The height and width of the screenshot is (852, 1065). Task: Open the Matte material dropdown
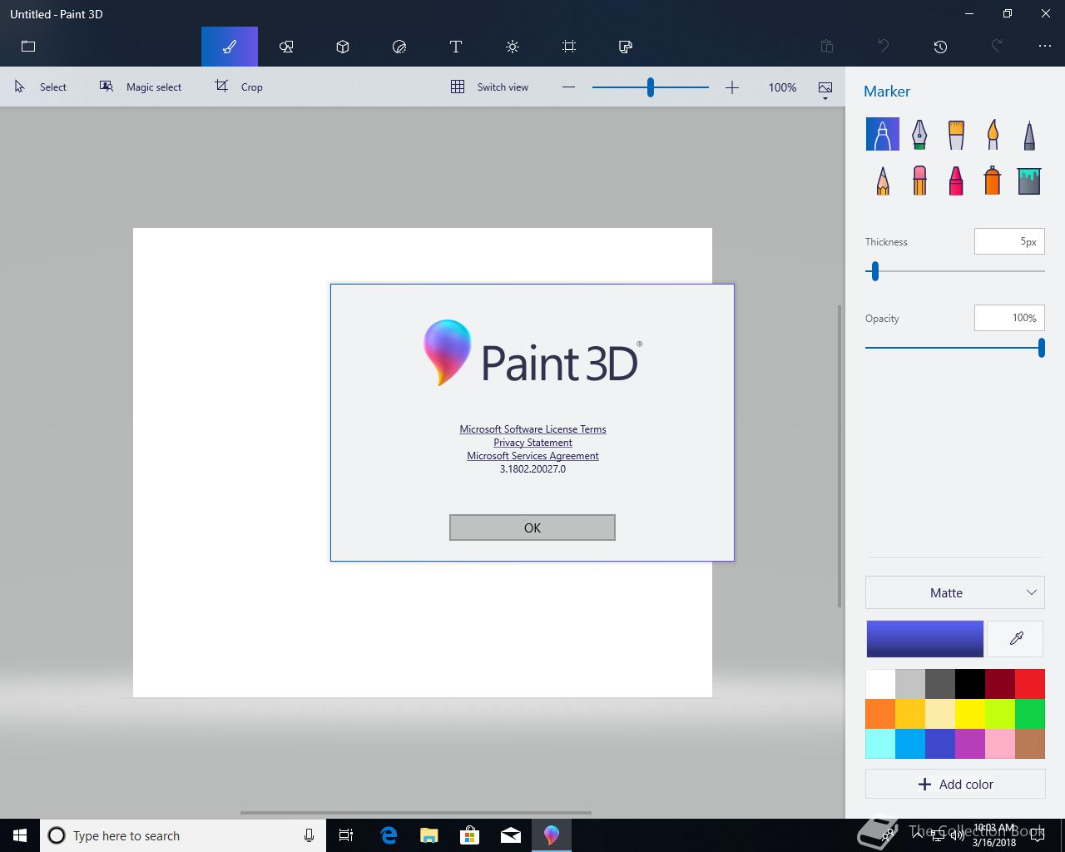pyautogui.click(x=954, y=593)
